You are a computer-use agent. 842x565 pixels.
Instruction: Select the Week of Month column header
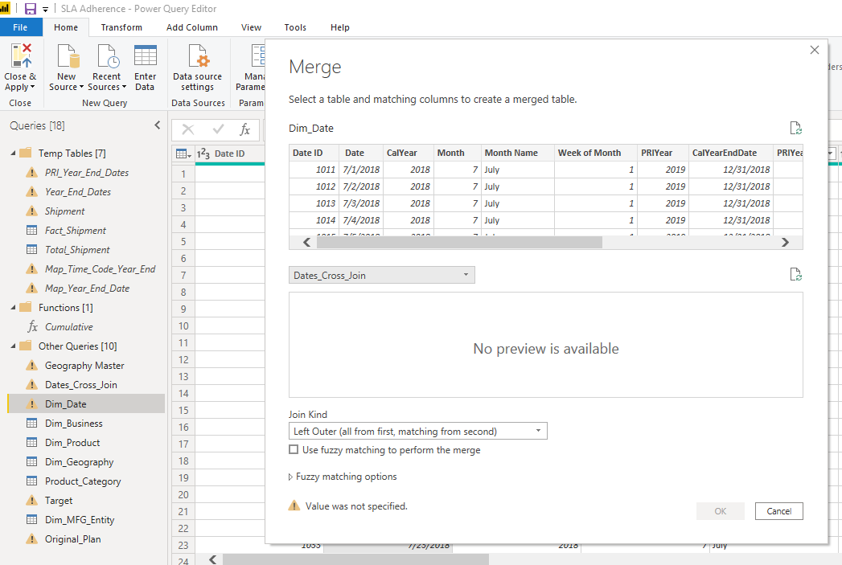(x=596, y=153)
